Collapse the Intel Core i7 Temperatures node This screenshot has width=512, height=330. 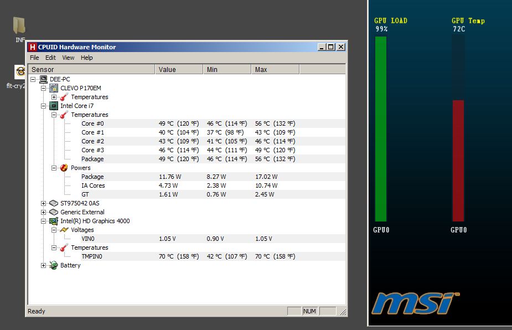point(54,115)
